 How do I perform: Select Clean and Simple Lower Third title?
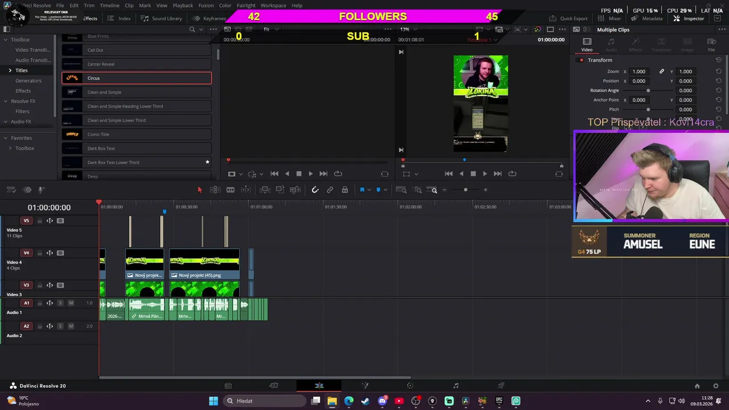(x=137, y=120)
